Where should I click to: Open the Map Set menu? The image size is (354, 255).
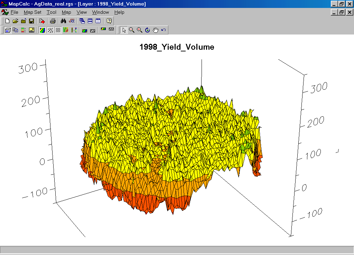click(32, 12)
